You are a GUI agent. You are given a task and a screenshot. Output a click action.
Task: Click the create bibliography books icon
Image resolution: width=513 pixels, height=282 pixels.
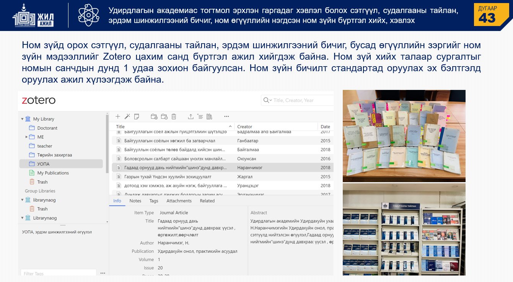coord(209,116)
